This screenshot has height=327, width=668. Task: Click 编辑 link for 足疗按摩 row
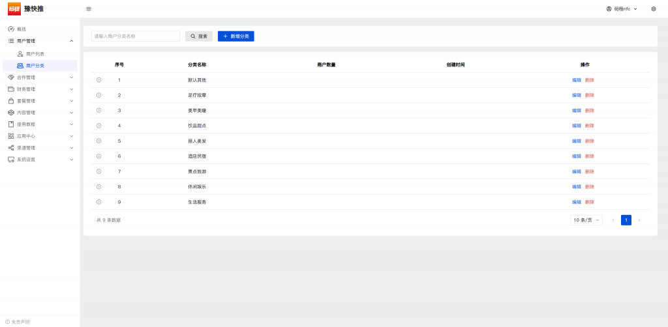pos(576,95)
